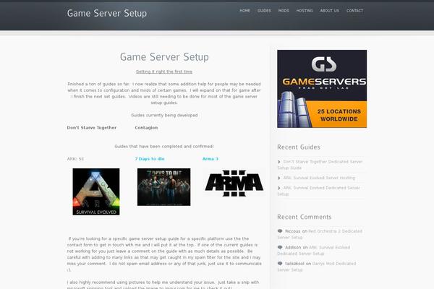Open the CONTACT menu item
Screen dimensions: 434x289
(354, 11)
